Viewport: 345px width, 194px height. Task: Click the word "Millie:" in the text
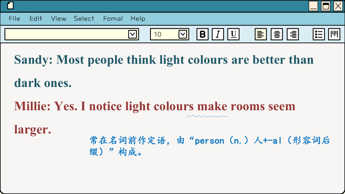(x=32, y=106)
